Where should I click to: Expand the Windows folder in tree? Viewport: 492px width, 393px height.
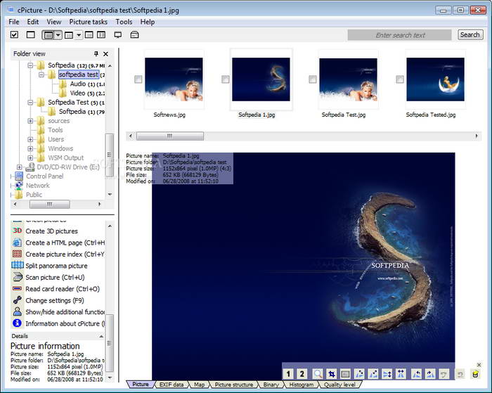click(x=31, y=148)
